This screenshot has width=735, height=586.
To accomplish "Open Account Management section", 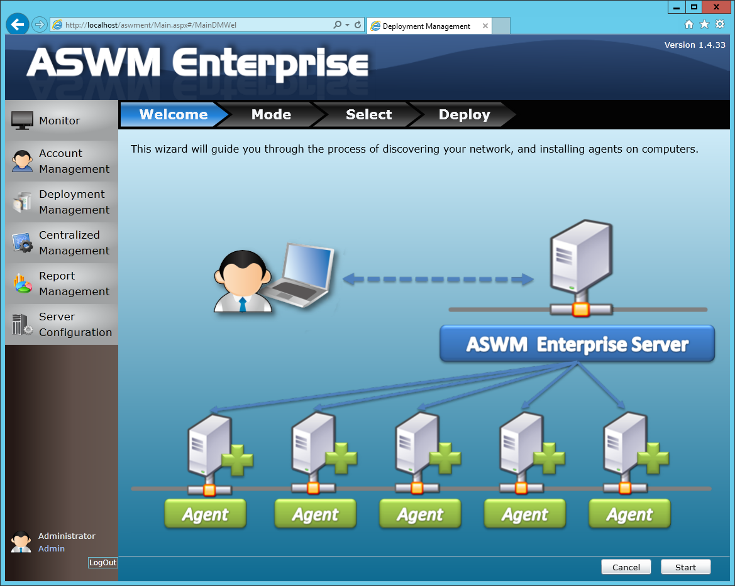I will pos(62,161).
